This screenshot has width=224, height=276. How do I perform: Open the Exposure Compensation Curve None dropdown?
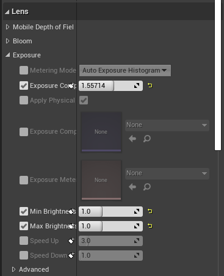coord(167,125)
